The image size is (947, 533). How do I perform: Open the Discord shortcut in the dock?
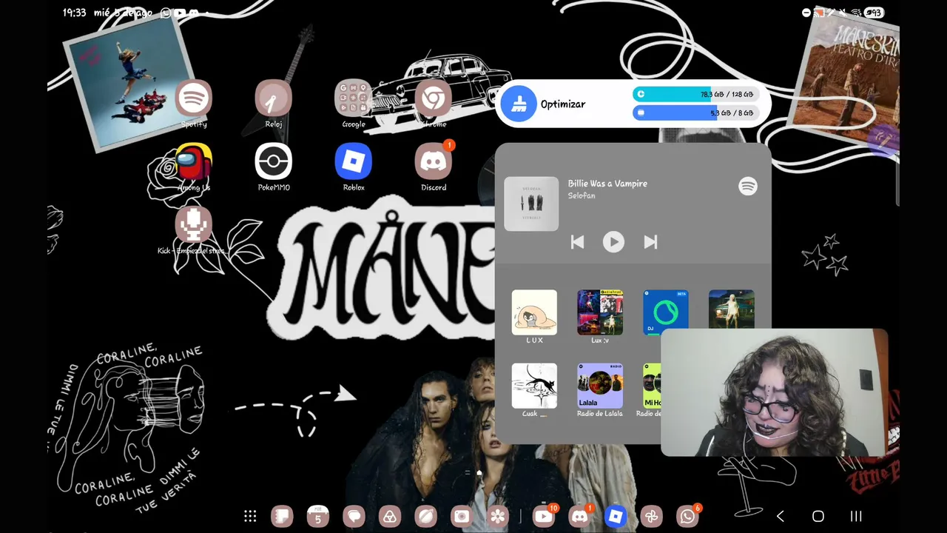coord(579,516)
